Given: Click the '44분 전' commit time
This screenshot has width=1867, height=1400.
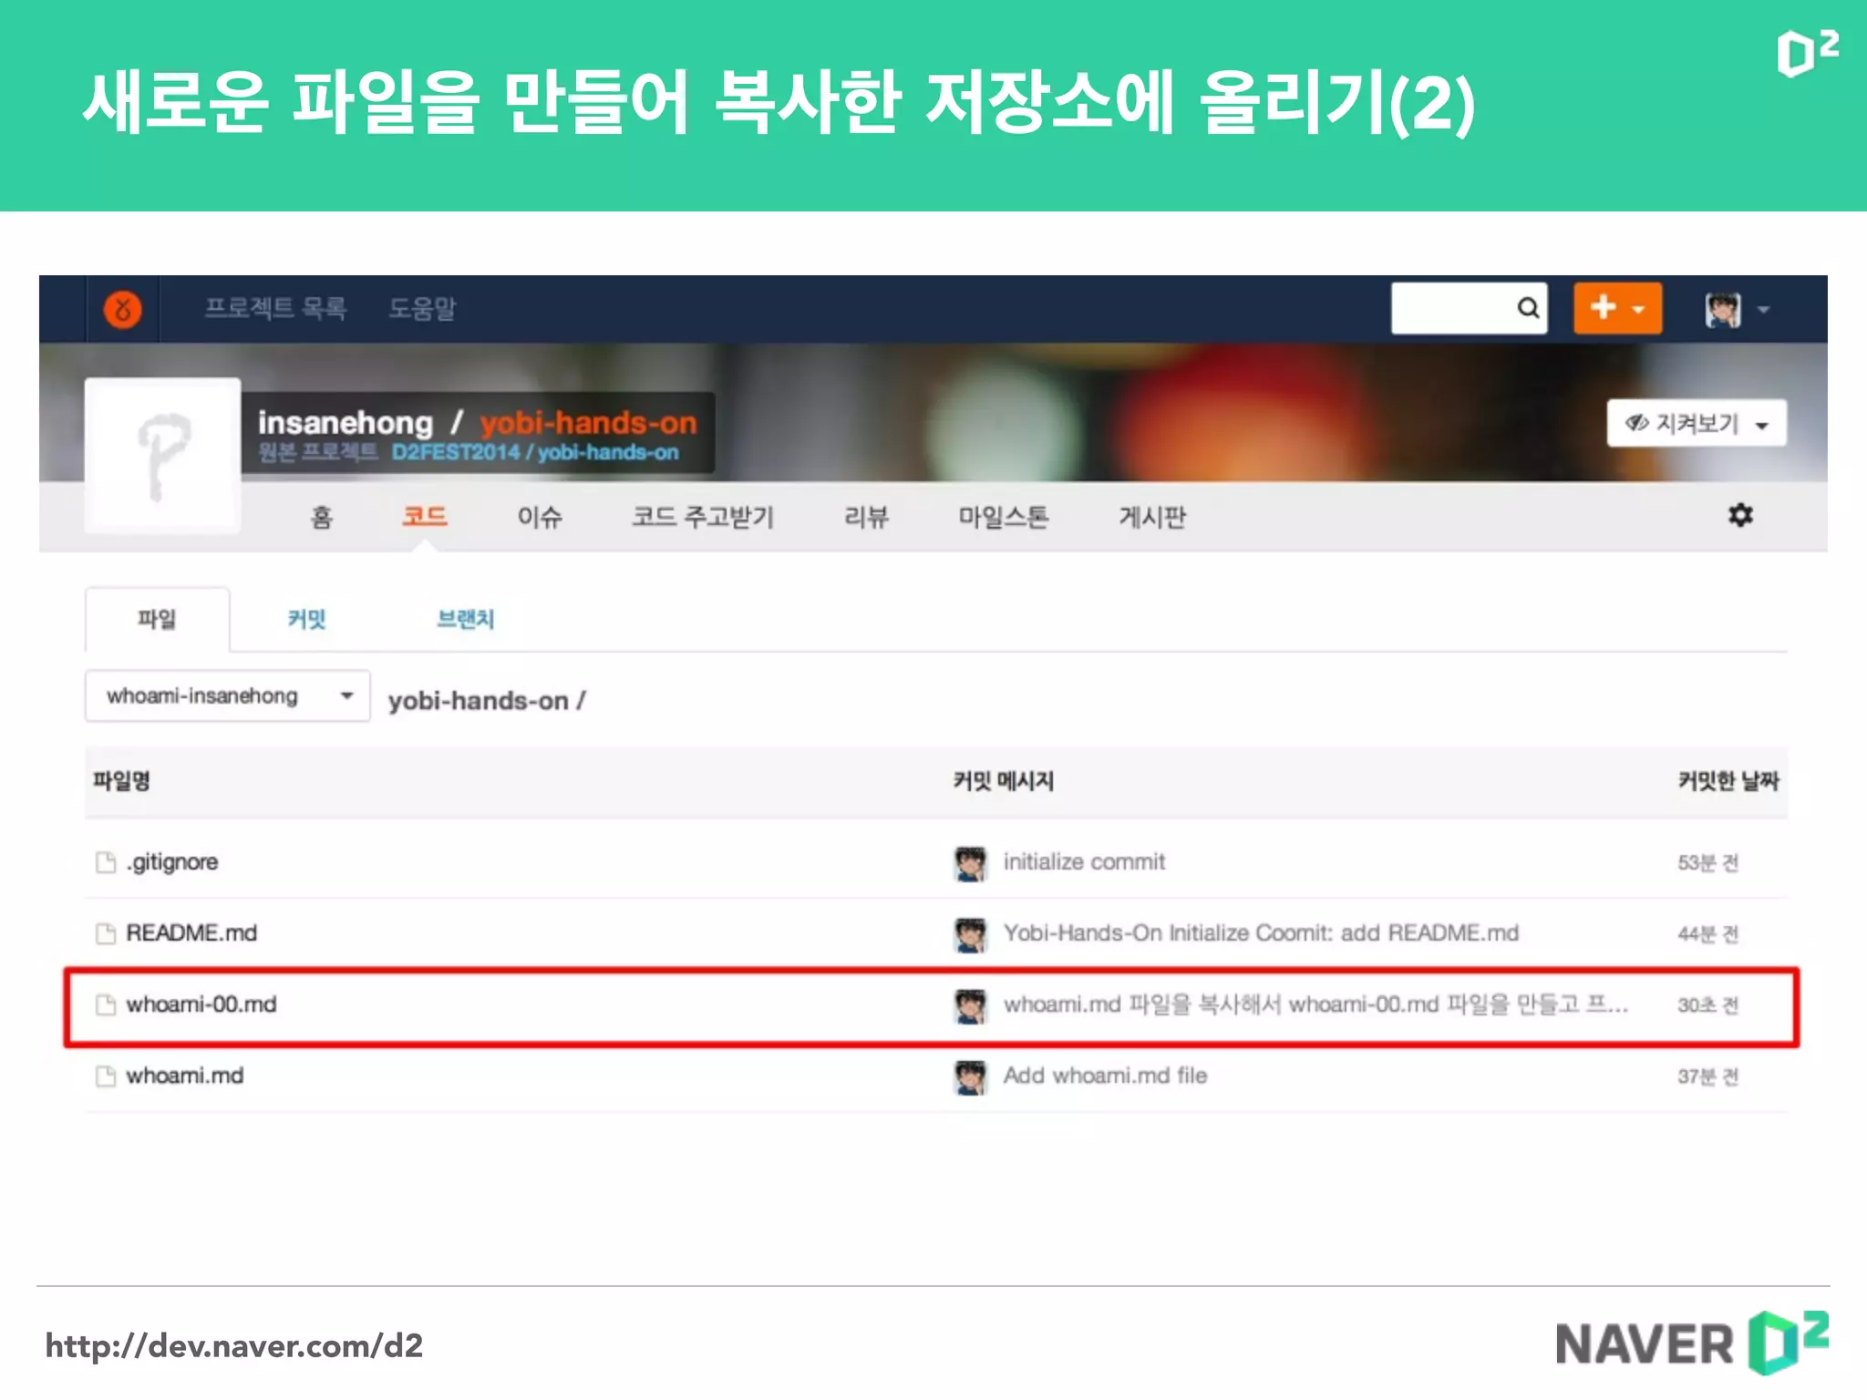Looking at the screenshot, I should pyautogui.click(x=1708, y=934).
